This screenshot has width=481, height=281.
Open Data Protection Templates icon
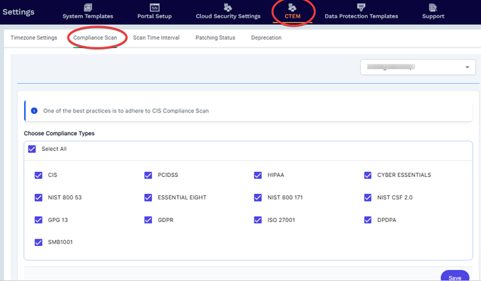(361, 7)
